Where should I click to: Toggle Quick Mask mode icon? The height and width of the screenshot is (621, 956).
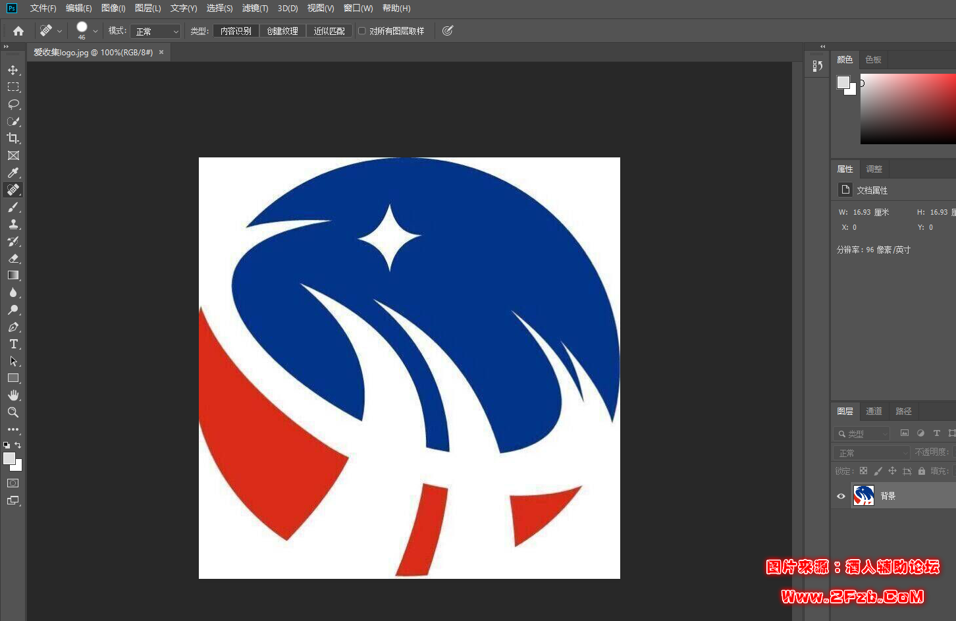click(13, 483)
